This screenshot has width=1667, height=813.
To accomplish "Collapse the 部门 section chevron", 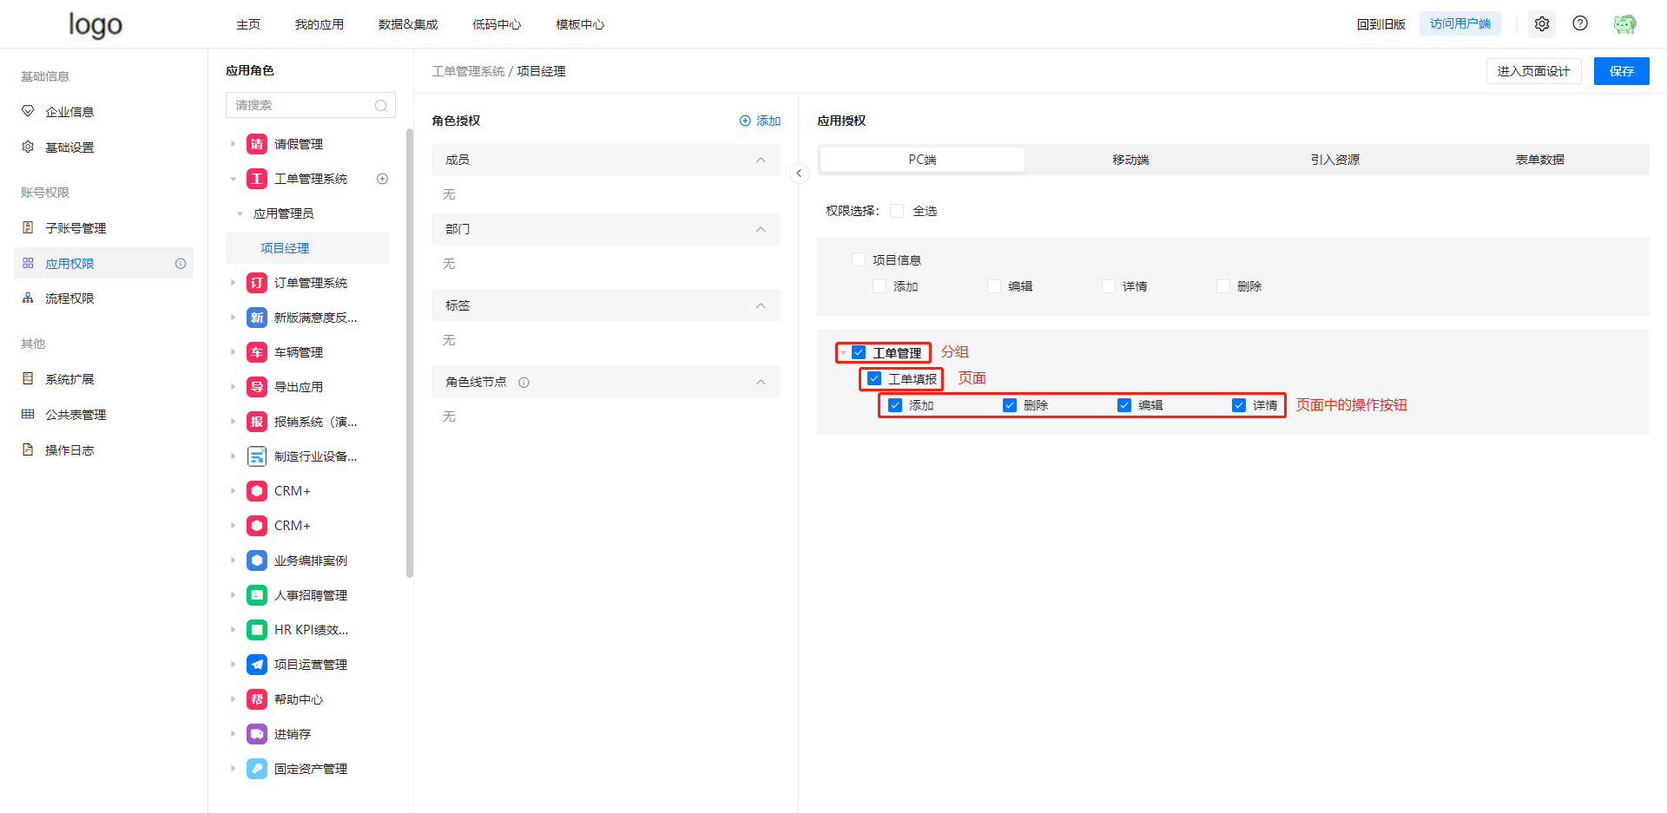I will 761,229.
